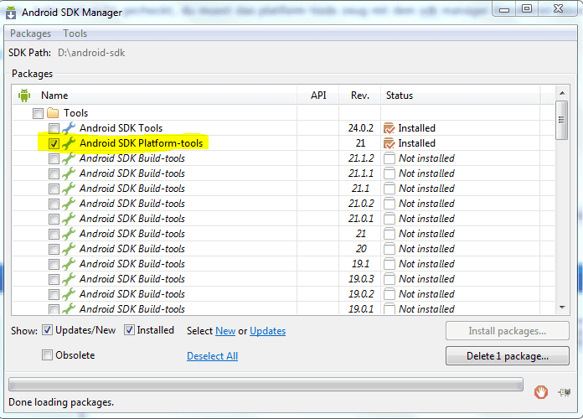The image size is (583, 419).
Task: Select Android SDK Platform-tools row label
Action: (142, 143)
